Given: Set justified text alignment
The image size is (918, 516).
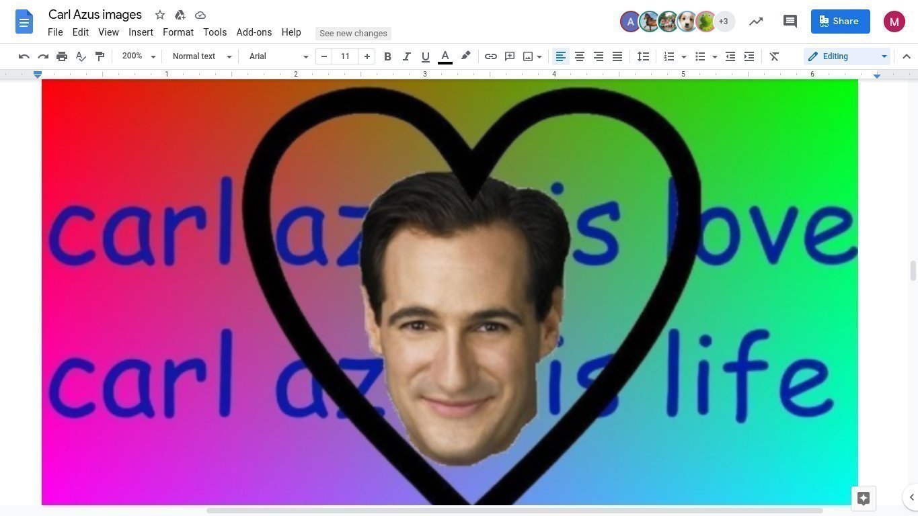Looking at the screenshot, I should [x=617, y=56].
